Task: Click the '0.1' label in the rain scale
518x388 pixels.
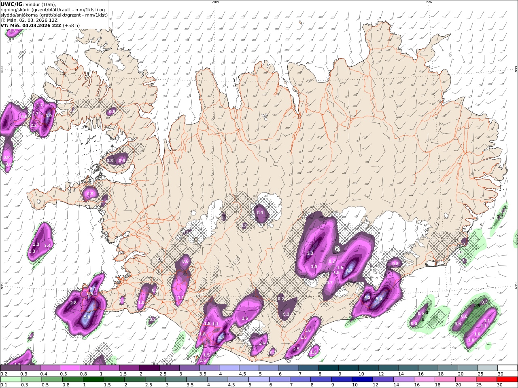Action: (3, 385)
